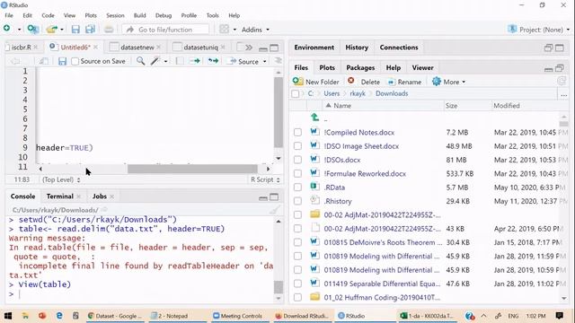
Task: Maximize the Console pane
Action: 274,197
